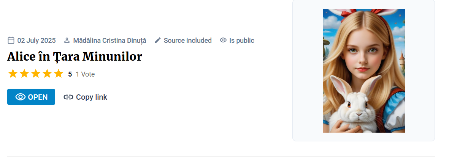Screen dimensions: 457x166
Task: Click the person icon before the author name
Action: 67,40
